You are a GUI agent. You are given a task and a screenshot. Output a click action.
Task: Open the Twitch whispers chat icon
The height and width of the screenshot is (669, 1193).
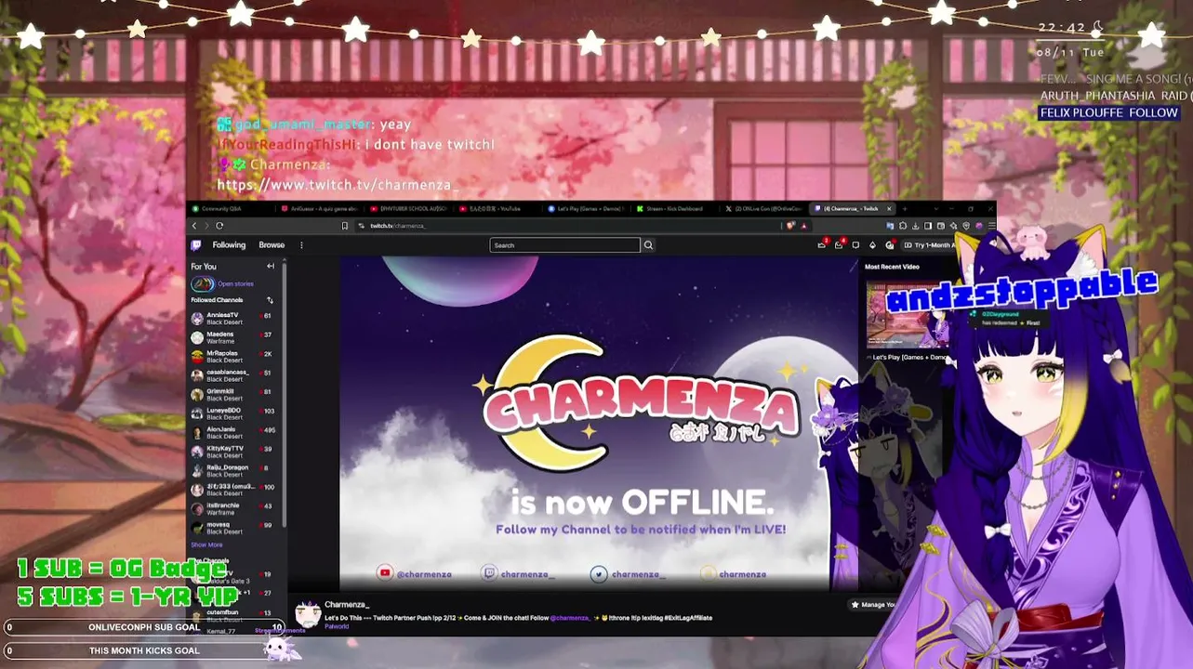coord(855,245)
